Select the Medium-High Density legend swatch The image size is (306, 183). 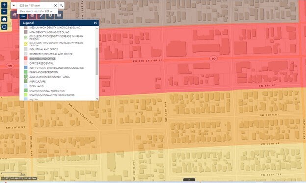coord(25,28)
